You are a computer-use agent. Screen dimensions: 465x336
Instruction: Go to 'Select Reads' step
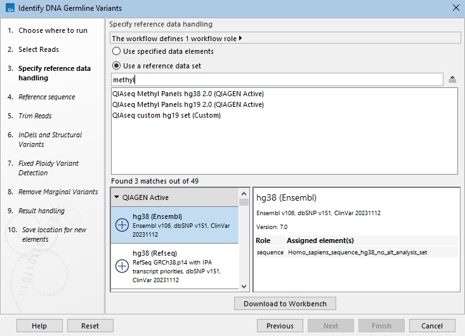click(x=39, y=49)
